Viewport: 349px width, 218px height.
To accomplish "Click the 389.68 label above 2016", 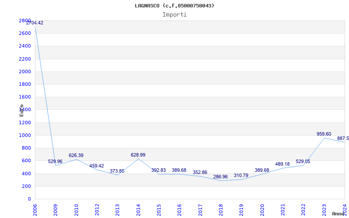I will [x=179, y=170].
